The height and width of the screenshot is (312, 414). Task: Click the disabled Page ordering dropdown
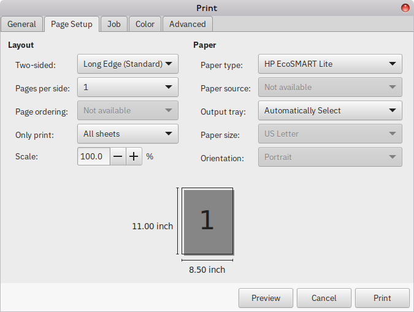[x=128, y=110]
